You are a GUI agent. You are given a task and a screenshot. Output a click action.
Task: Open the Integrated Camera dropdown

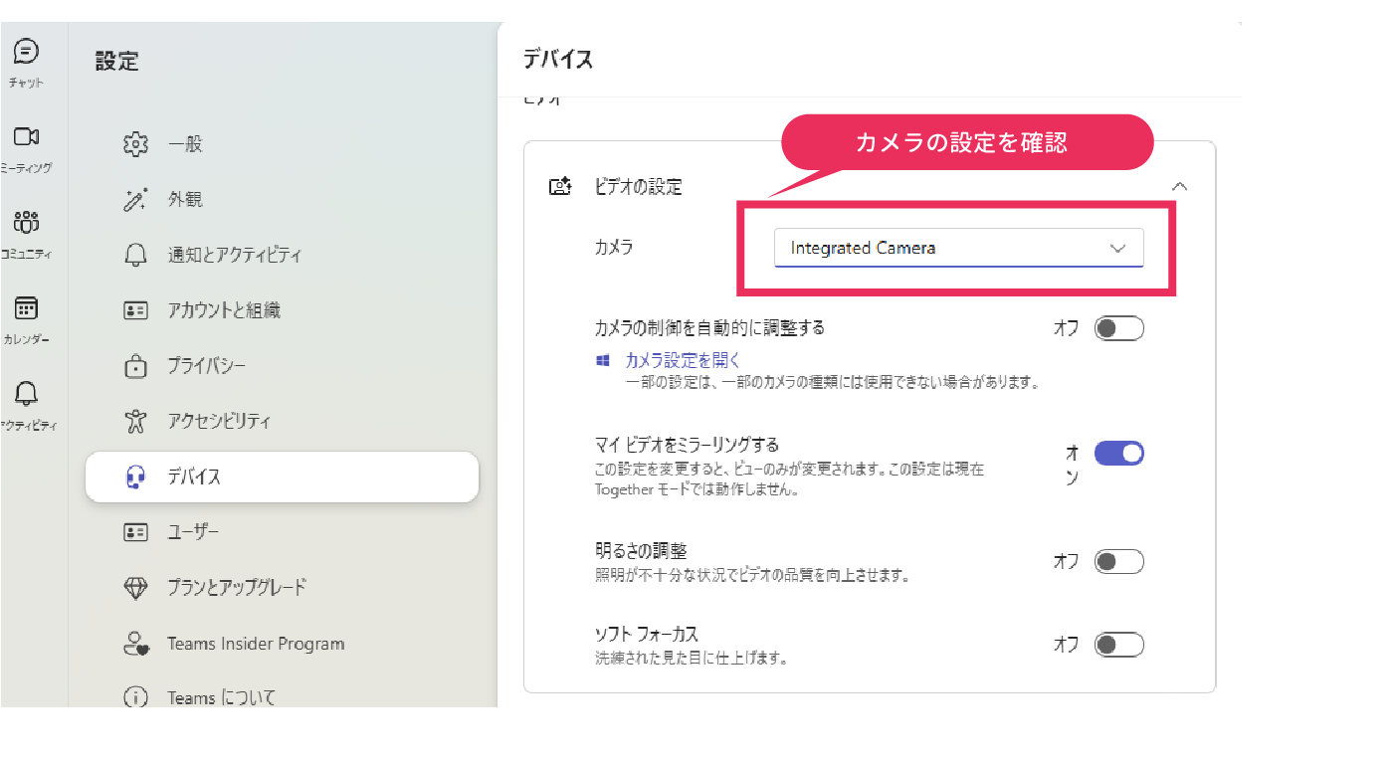(x=958, y=249)
